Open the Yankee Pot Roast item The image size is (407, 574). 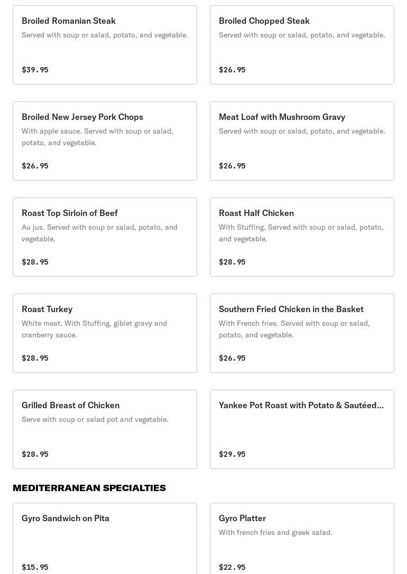pyautogui.click(x=302, y=429)
